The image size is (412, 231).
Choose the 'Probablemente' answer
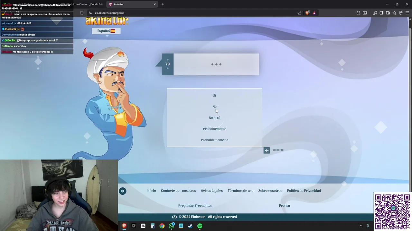click(214, 129)
